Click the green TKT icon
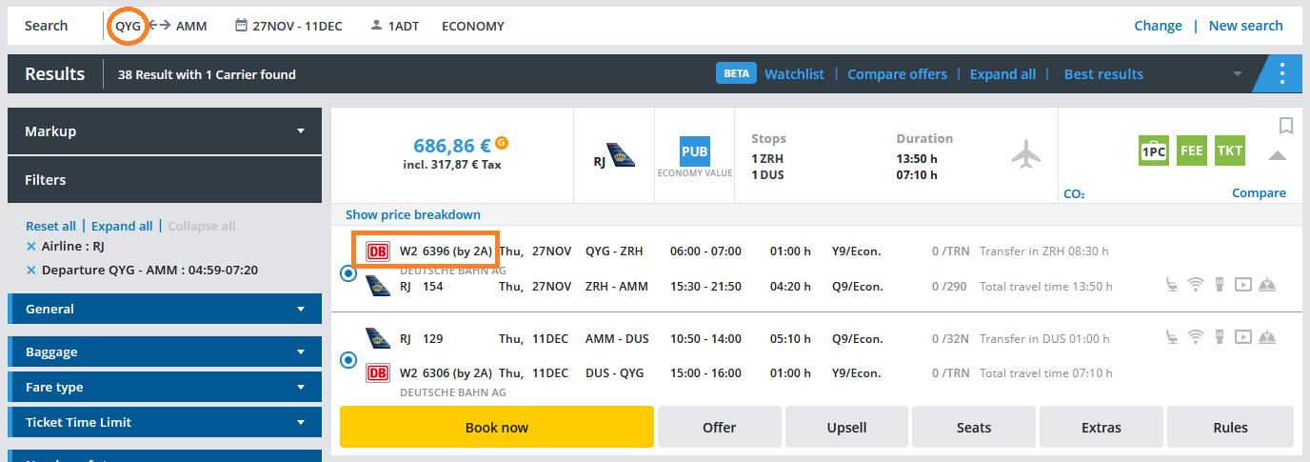 1229,151
